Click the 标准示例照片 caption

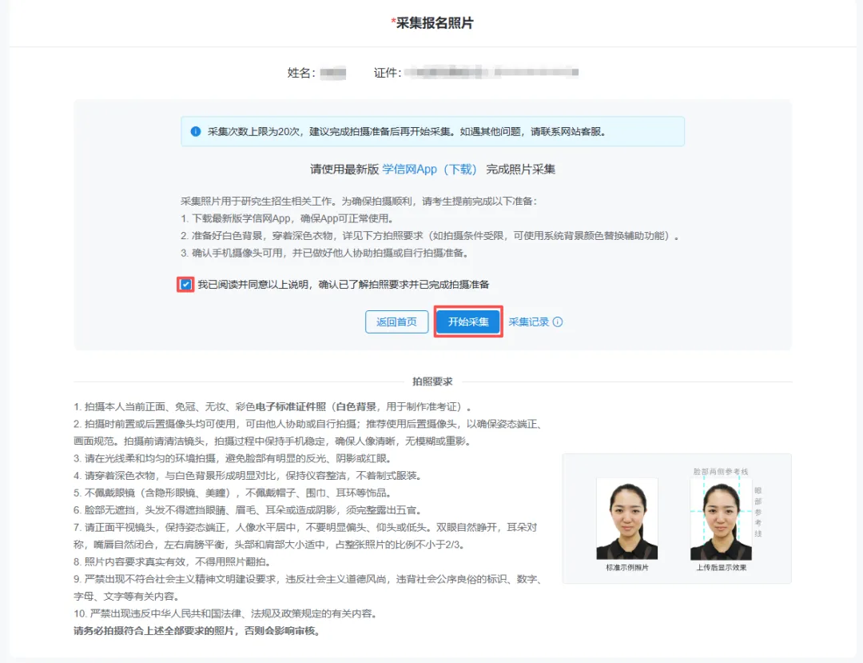click(x=627, y=568)
